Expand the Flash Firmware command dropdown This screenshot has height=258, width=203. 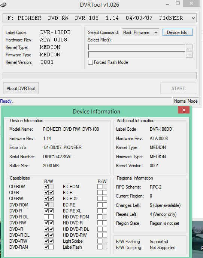pyautogui.click(x=140, y=32)
